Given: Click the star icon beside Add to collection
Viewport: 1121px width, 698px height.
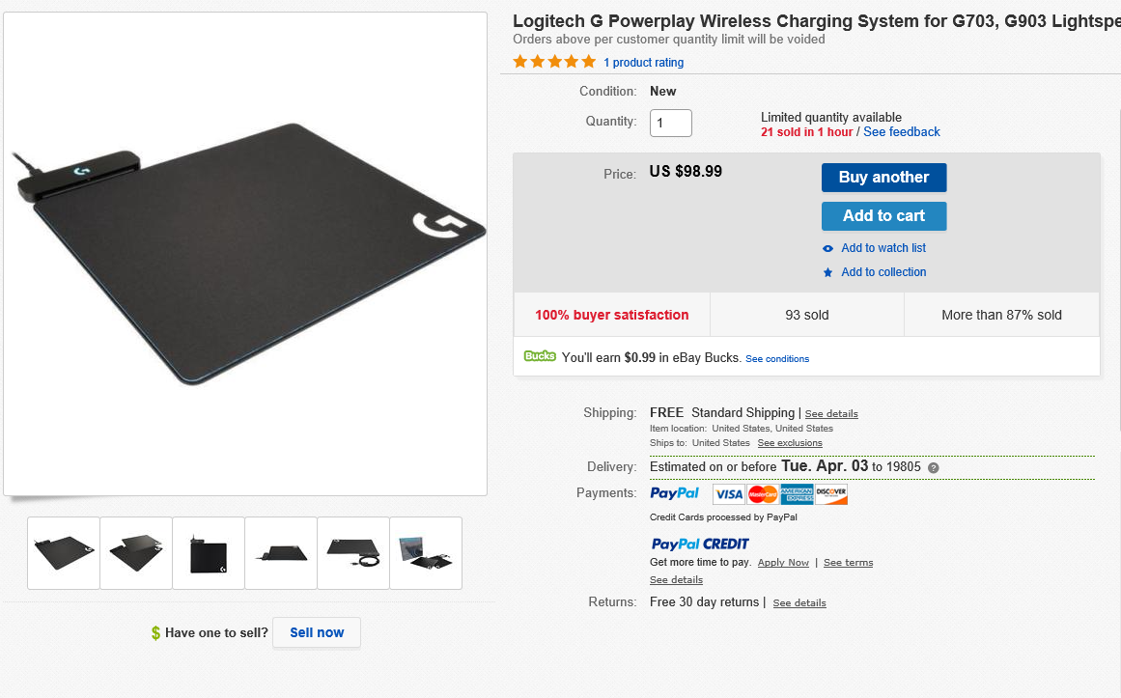Looking at the screenshot, I should [x=827, y=273].
